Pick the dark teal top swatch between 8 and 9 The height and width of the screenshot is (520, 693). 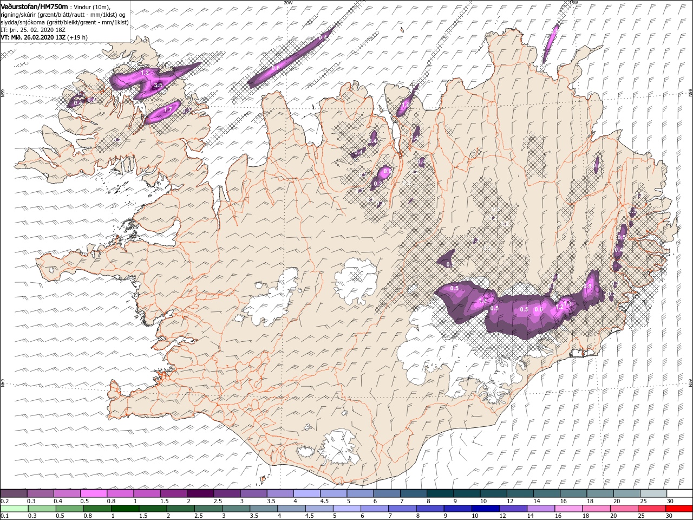click(440, 493)
